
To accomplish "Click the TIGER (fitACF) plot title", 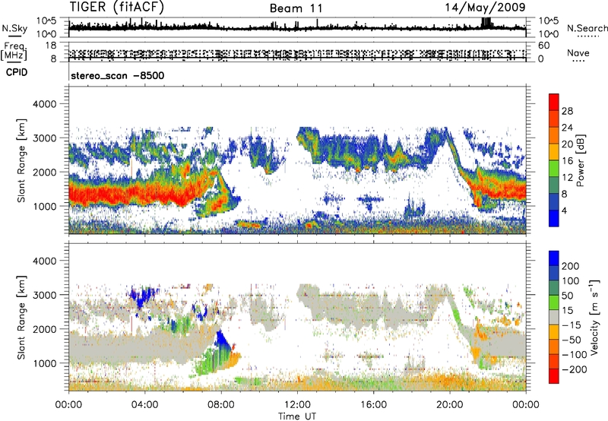I will point(117,8).
